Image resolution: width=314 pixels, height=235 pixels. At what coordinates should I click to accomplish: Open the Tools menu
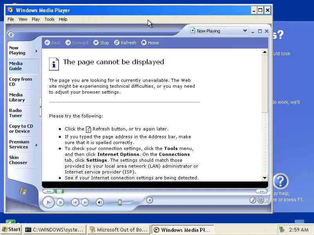click(49, 19)
